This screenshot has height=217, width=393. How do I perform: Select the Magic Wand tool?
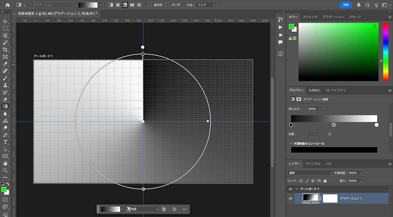tap(5, 43)
